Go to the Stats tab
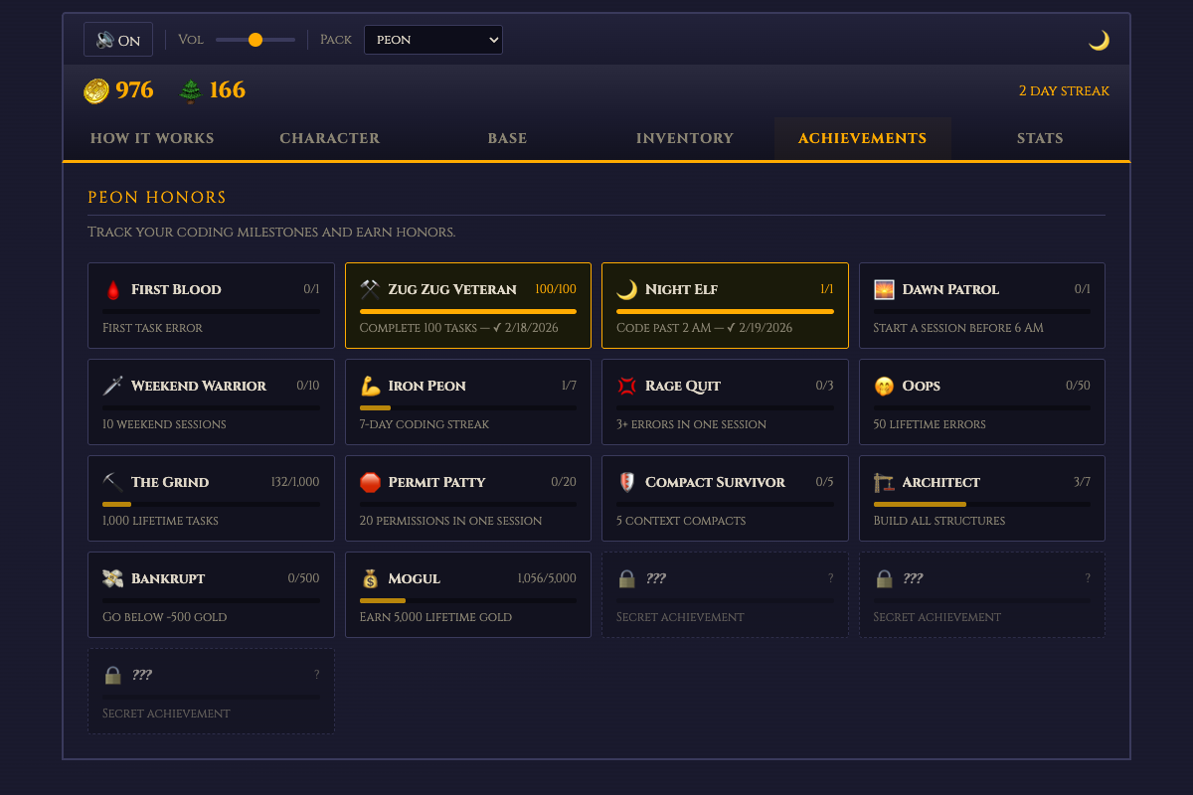 click(1040, 139)
